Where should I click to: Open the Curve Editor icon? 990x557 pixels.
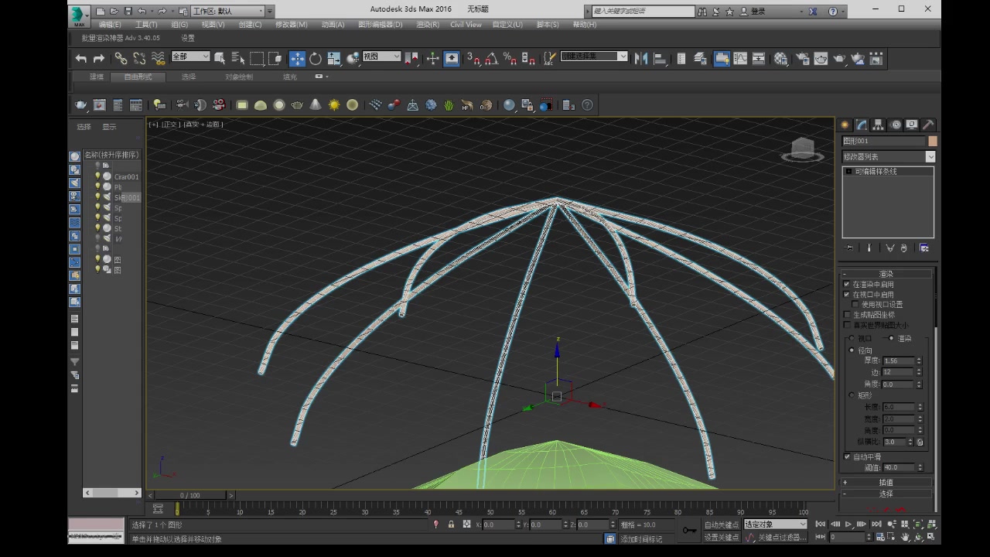click(x=741, y=59)
